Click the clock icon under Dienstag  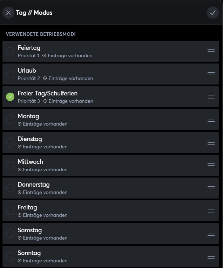[20, 147]
